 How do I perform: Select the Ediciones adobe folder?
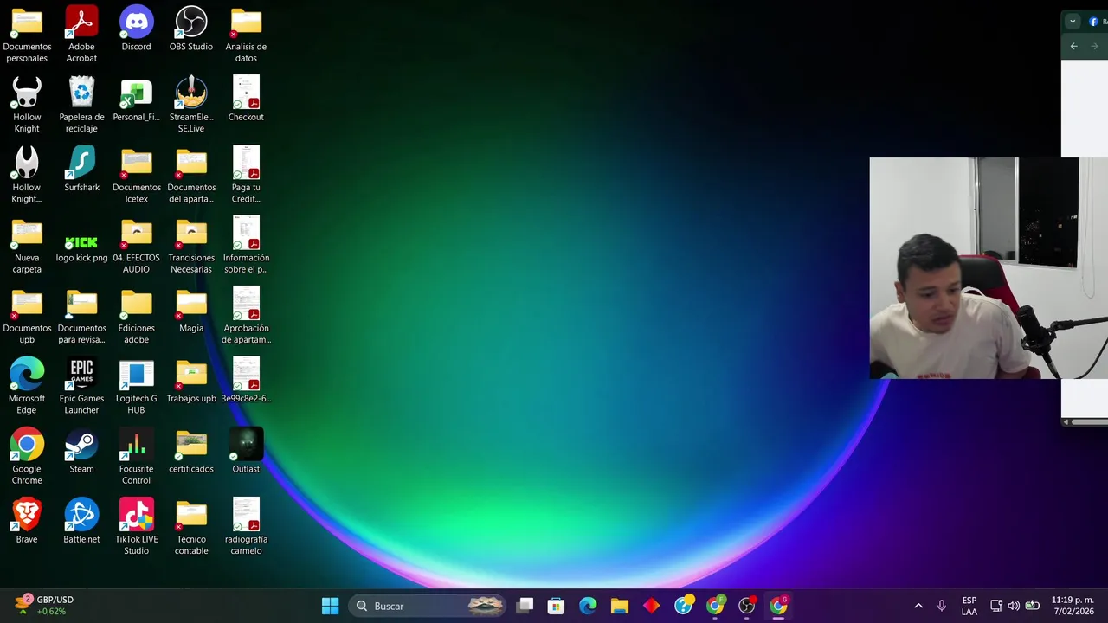(x=136, y=315)
